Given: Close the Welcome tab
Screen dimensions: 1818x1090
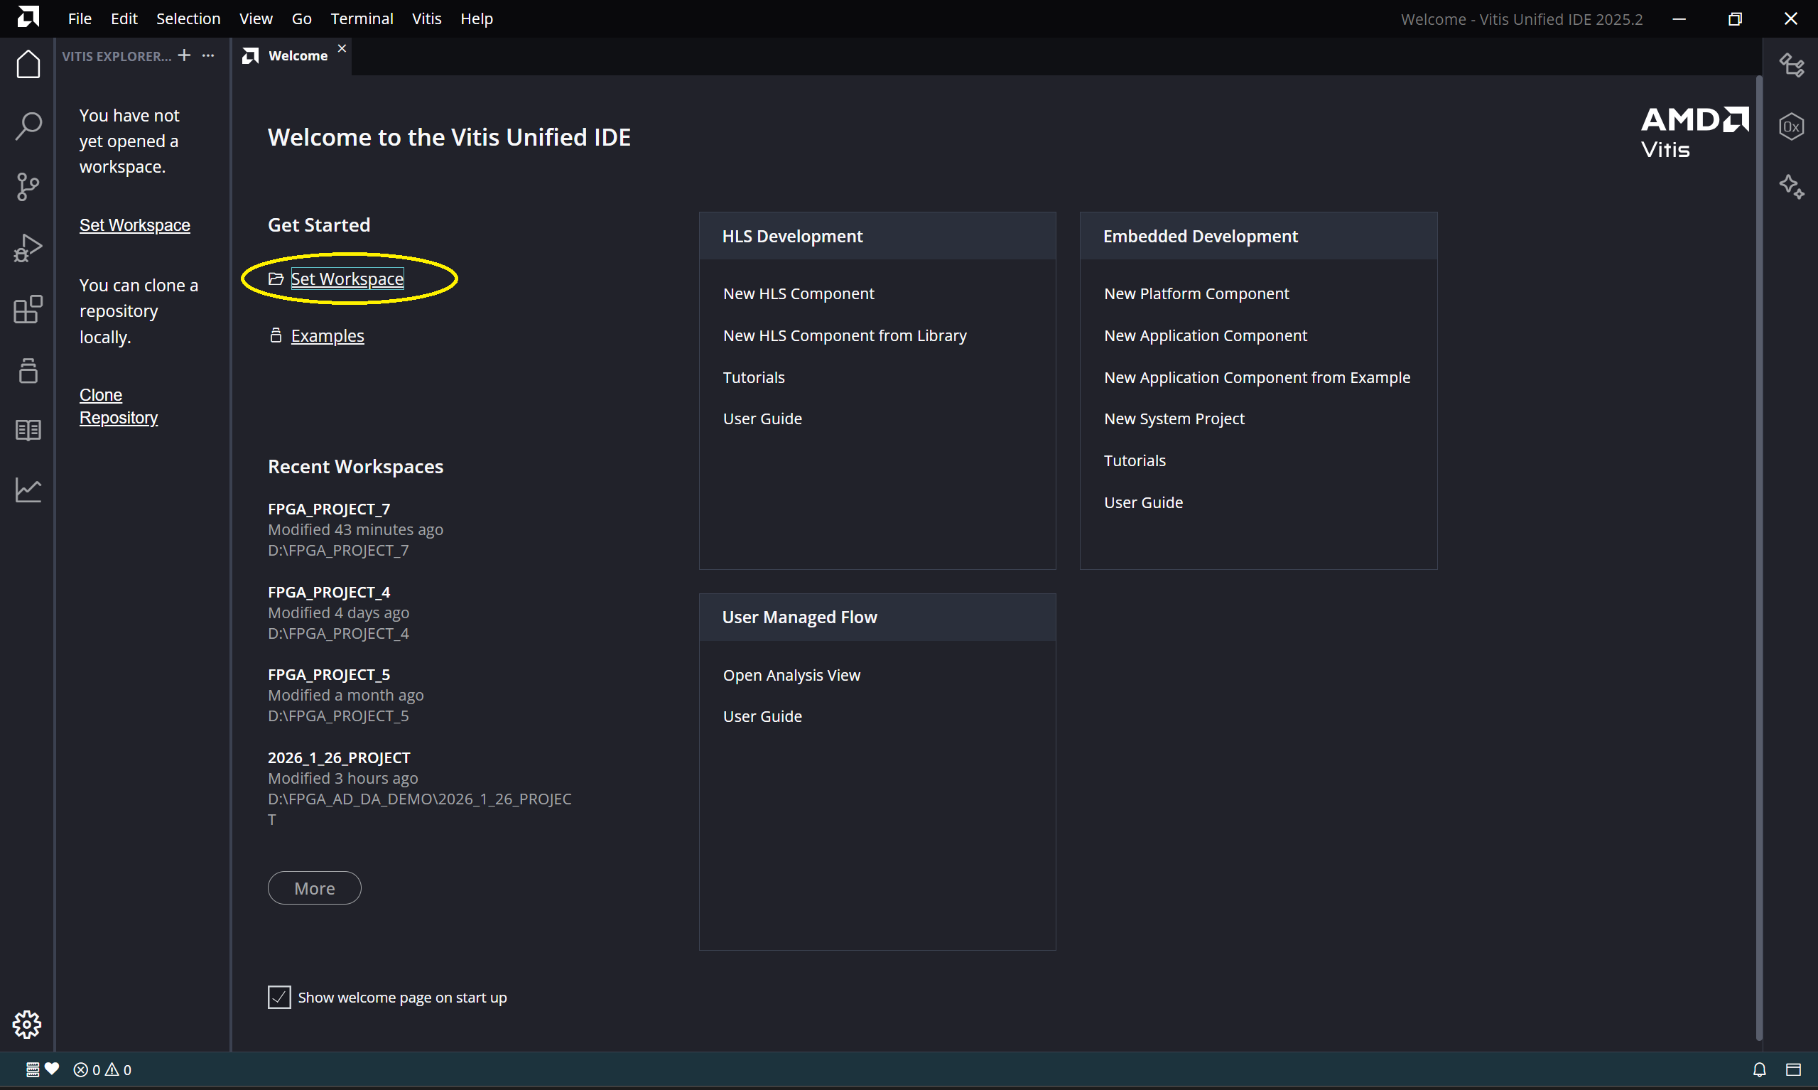Looking at the screenshot, I should (x=342, y=48).
